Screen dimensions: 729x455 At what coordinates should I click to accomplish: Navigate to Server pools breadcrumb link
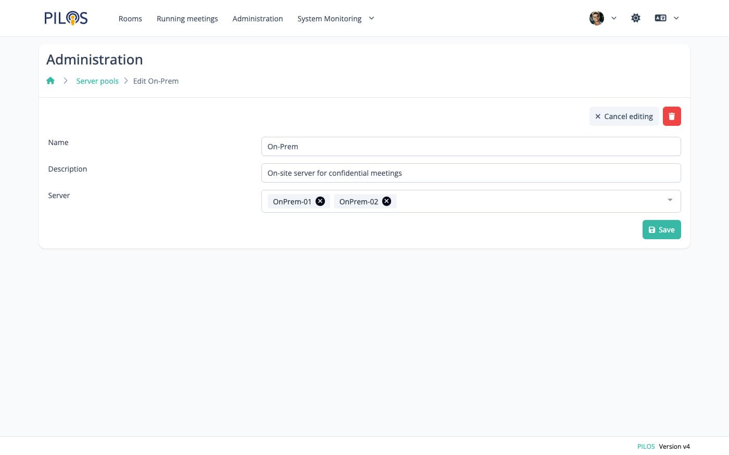97,81
